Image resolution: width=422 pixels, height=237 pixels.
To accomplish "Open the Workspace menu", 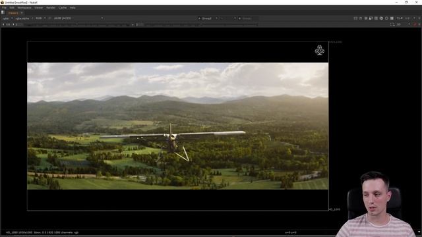I will [x=24, y=8].
